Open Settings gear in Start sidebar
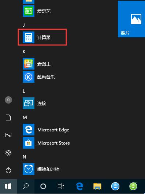The width and height of the screenshot is (145, 194). point(8,153)
